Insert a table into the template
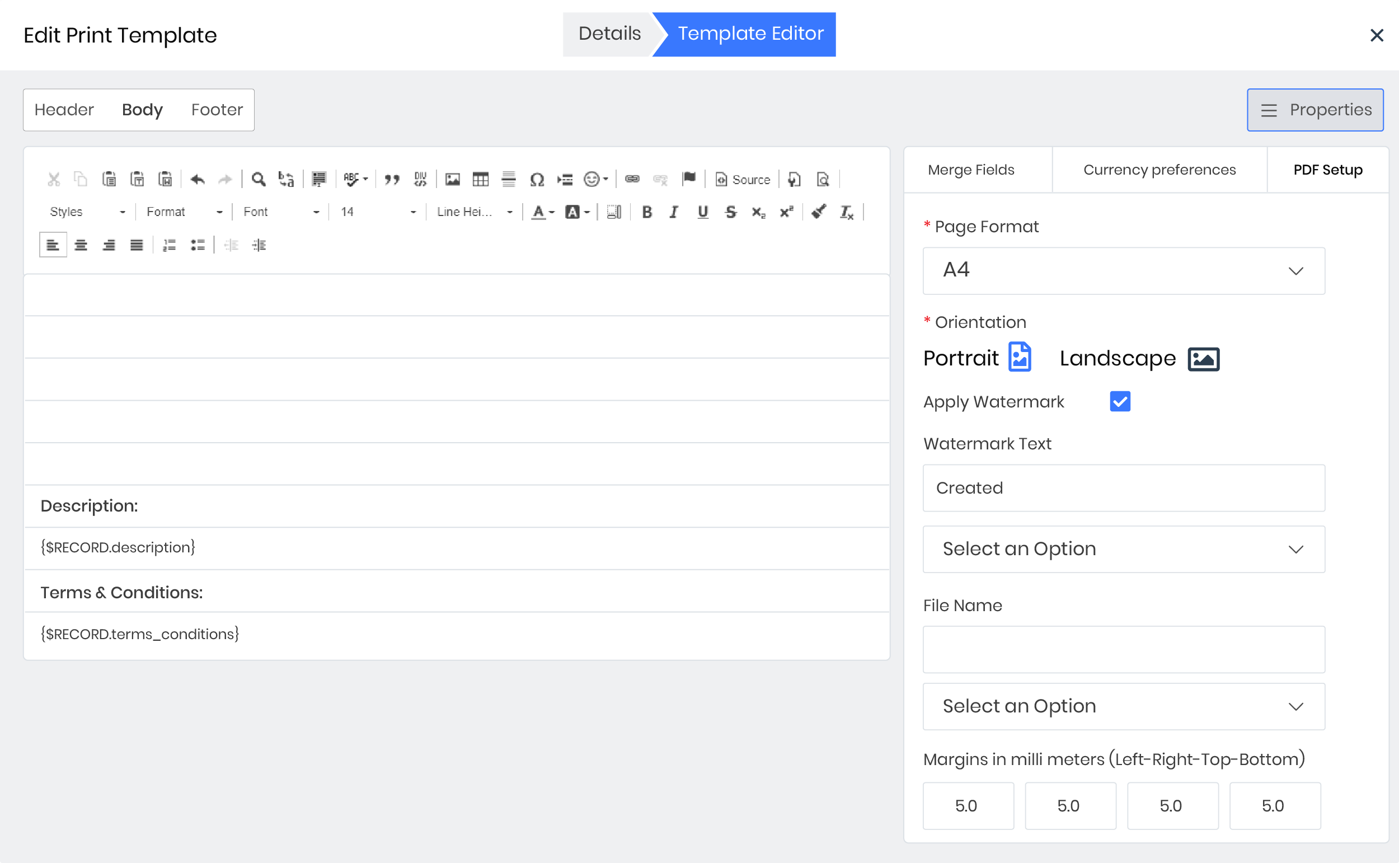 pyautogui.click(x=480, y=179)
